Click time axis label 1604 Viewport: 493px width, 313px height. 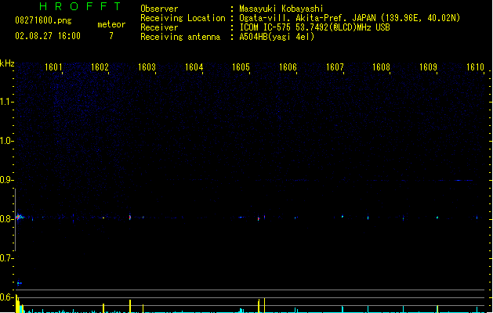(194, 67)
